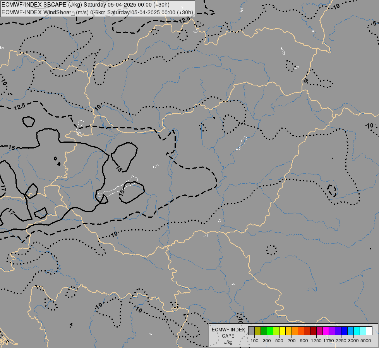Image resolution: width=379 pixels, height=348 pixels.
Task: Click the legend value 1750
Action: pyautogui.click(x=329, y=341)
